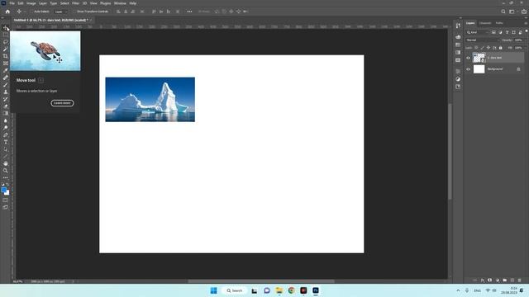Toggle visibility of the top smart object layer
The width and height of the screenshot is (529, 297).
click(468, 58)
